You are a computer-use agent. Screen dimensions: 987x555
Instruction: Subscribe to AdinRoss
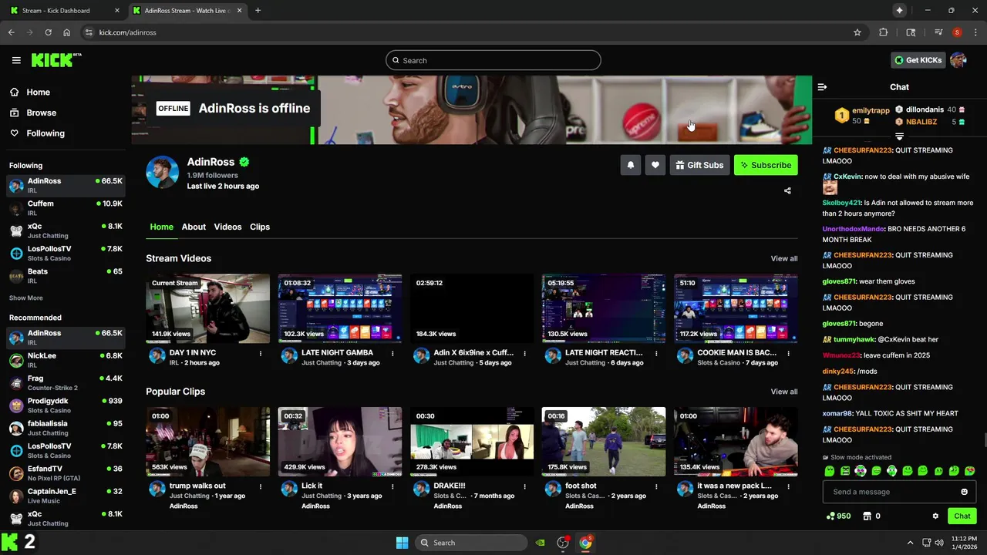(766, 165)
